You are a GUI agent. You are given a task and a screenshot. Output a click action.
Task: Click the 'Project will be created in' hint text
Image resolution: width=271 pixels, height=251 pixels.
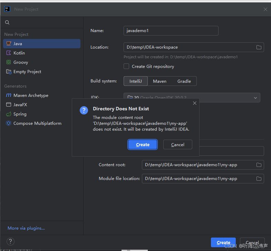[x=181, y=57]
